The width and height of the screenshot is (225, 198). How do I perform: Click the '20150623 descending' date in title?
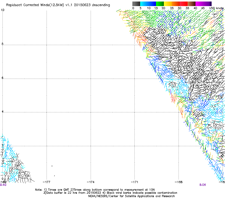point(92,5)
